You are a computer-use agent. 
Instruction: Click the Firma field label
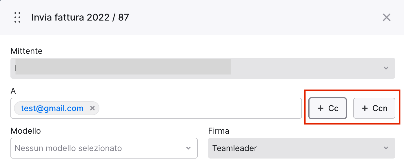[219, 131]
